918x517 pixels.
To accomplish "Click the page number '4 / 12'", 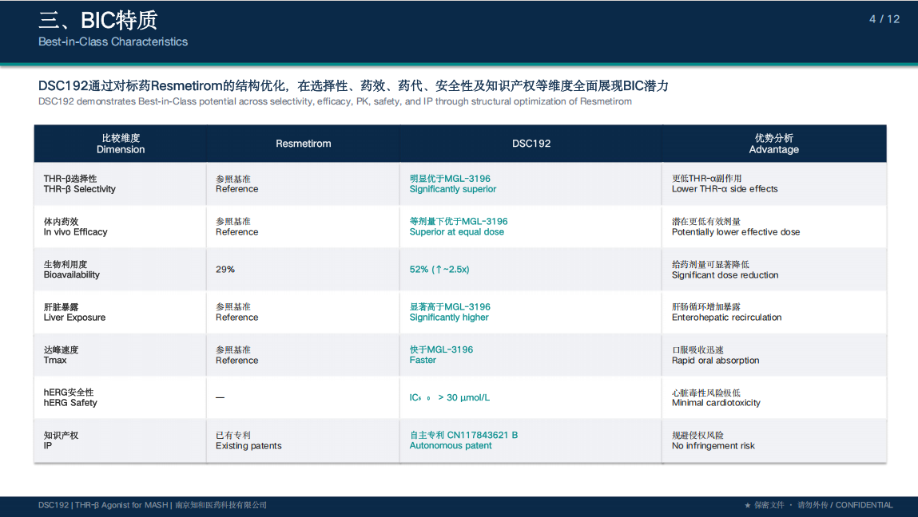I will click(884, 18).
